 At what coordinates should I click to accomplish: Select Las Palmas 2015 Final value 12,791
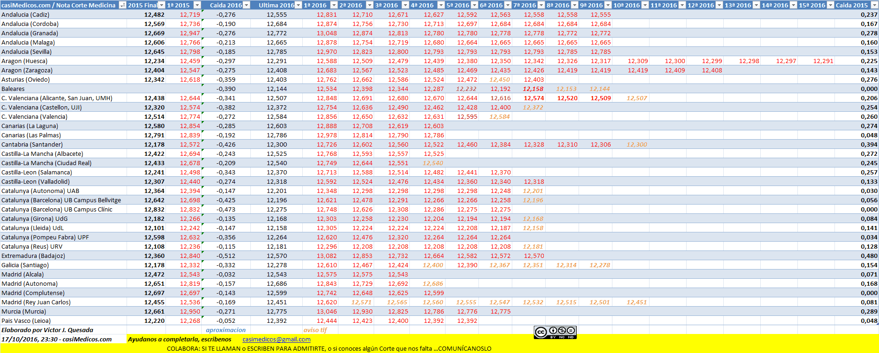click(154, 135)
